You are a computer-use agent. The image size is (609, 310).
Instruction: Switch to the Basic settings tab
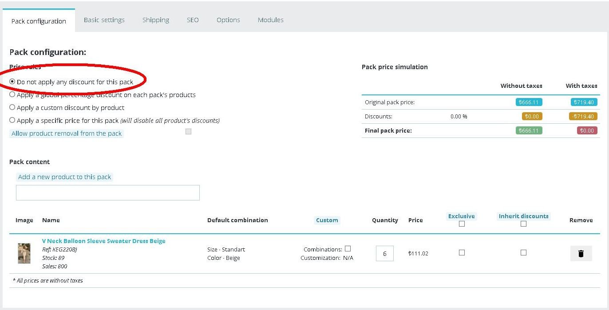pyautogui.click(x=104, y=20)
